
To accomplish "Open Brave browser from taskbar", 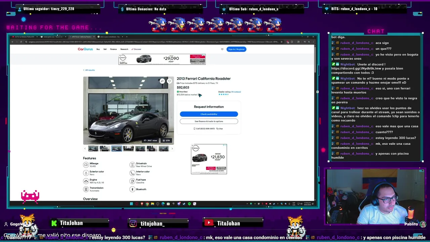I will click(x=142, y=204).
